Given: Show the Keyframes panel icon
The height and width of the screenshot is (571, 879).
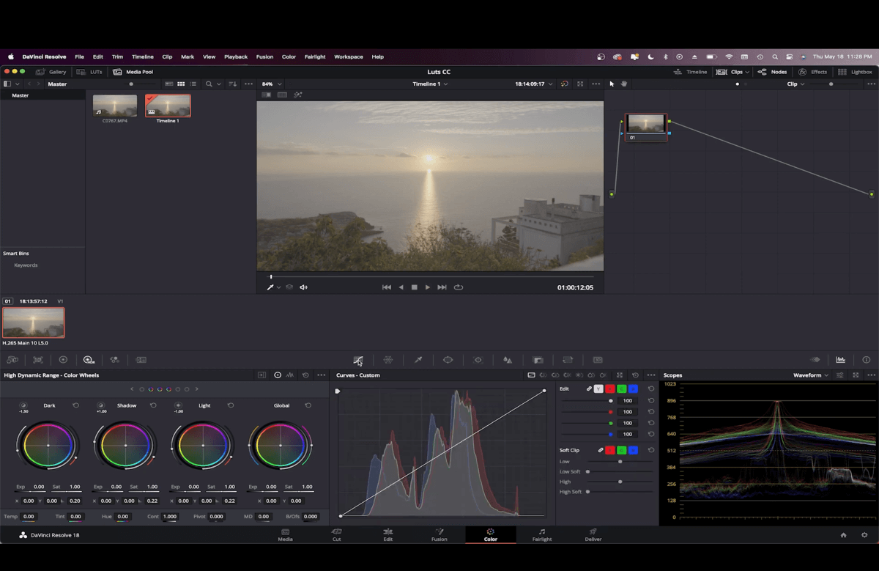Looking at the screenshot, I should tap(815, 360).
